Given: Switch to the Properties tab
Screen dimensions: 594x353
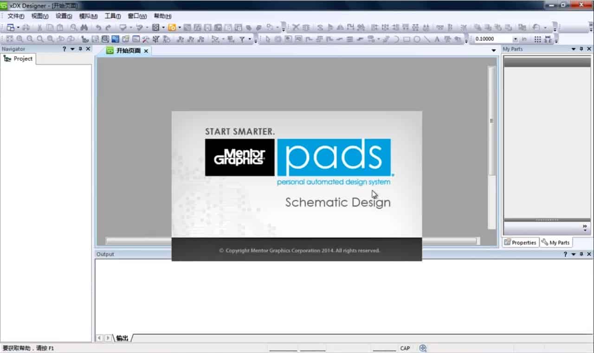Looking at the screenshot, I should point(520,243).
